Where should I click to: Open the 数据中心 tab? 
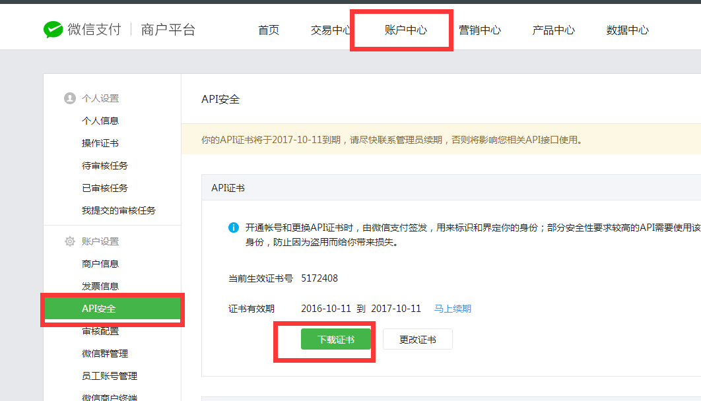[627, 30]
